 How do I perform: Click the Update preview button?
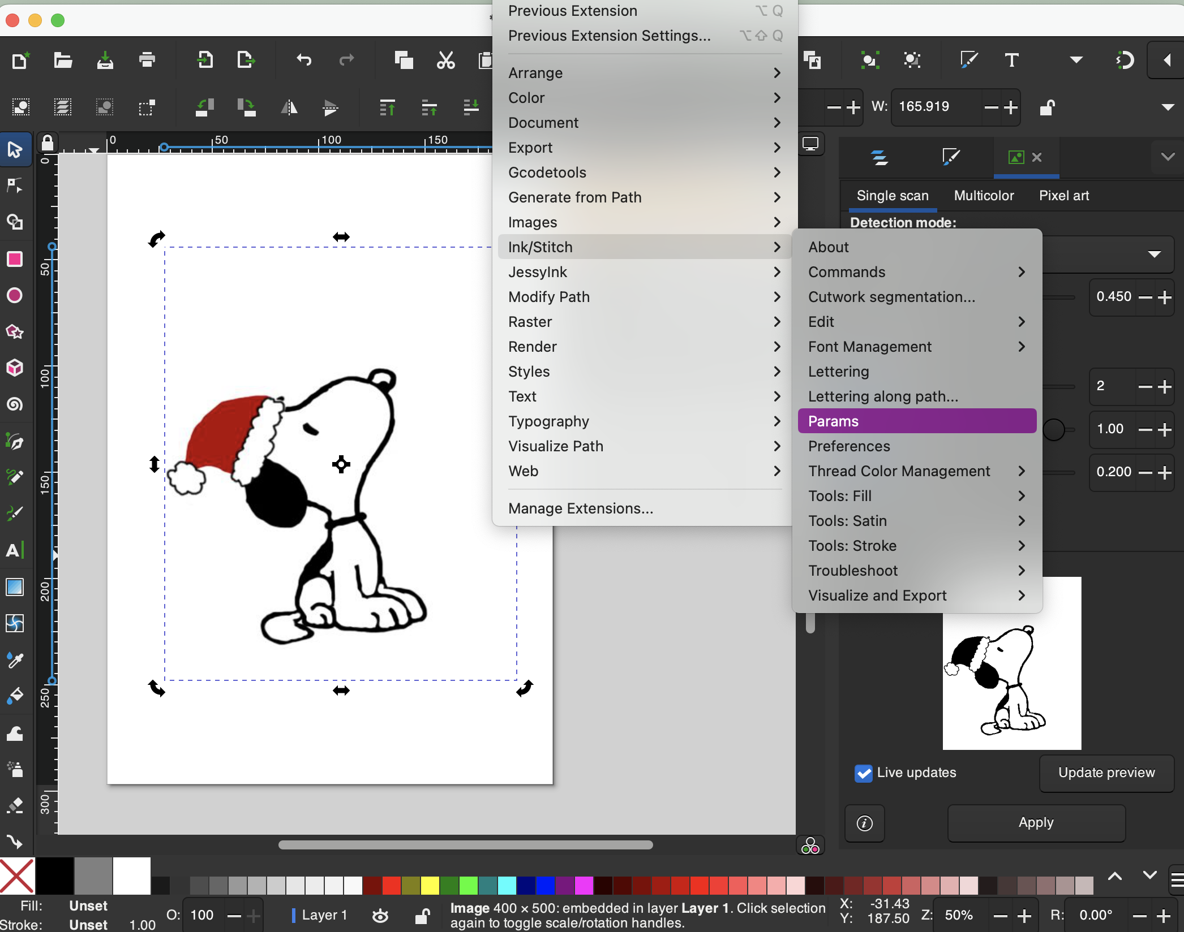click(x=1106, y=773)
